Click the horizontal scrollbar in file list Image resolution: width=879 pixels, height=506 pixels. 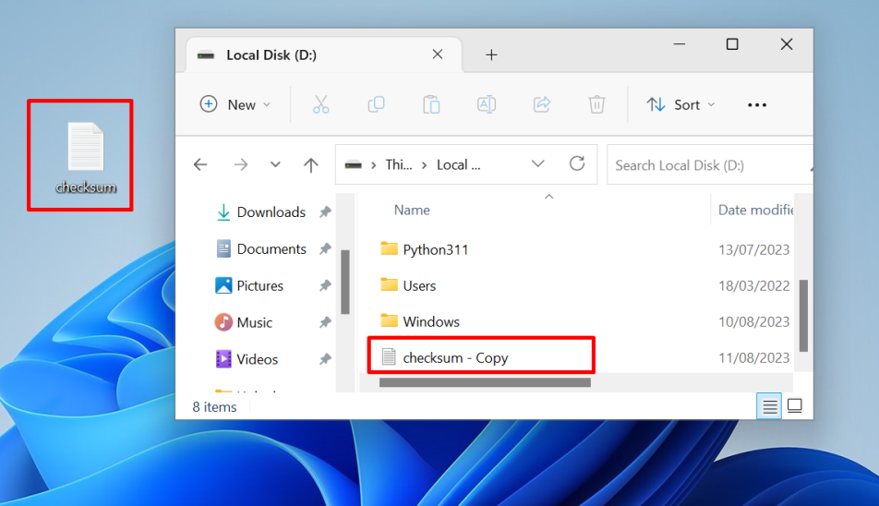point(485,382)
